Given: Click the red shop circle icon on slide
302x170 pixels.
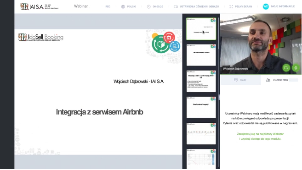Looking at the screenshot, I should point(169,37).
